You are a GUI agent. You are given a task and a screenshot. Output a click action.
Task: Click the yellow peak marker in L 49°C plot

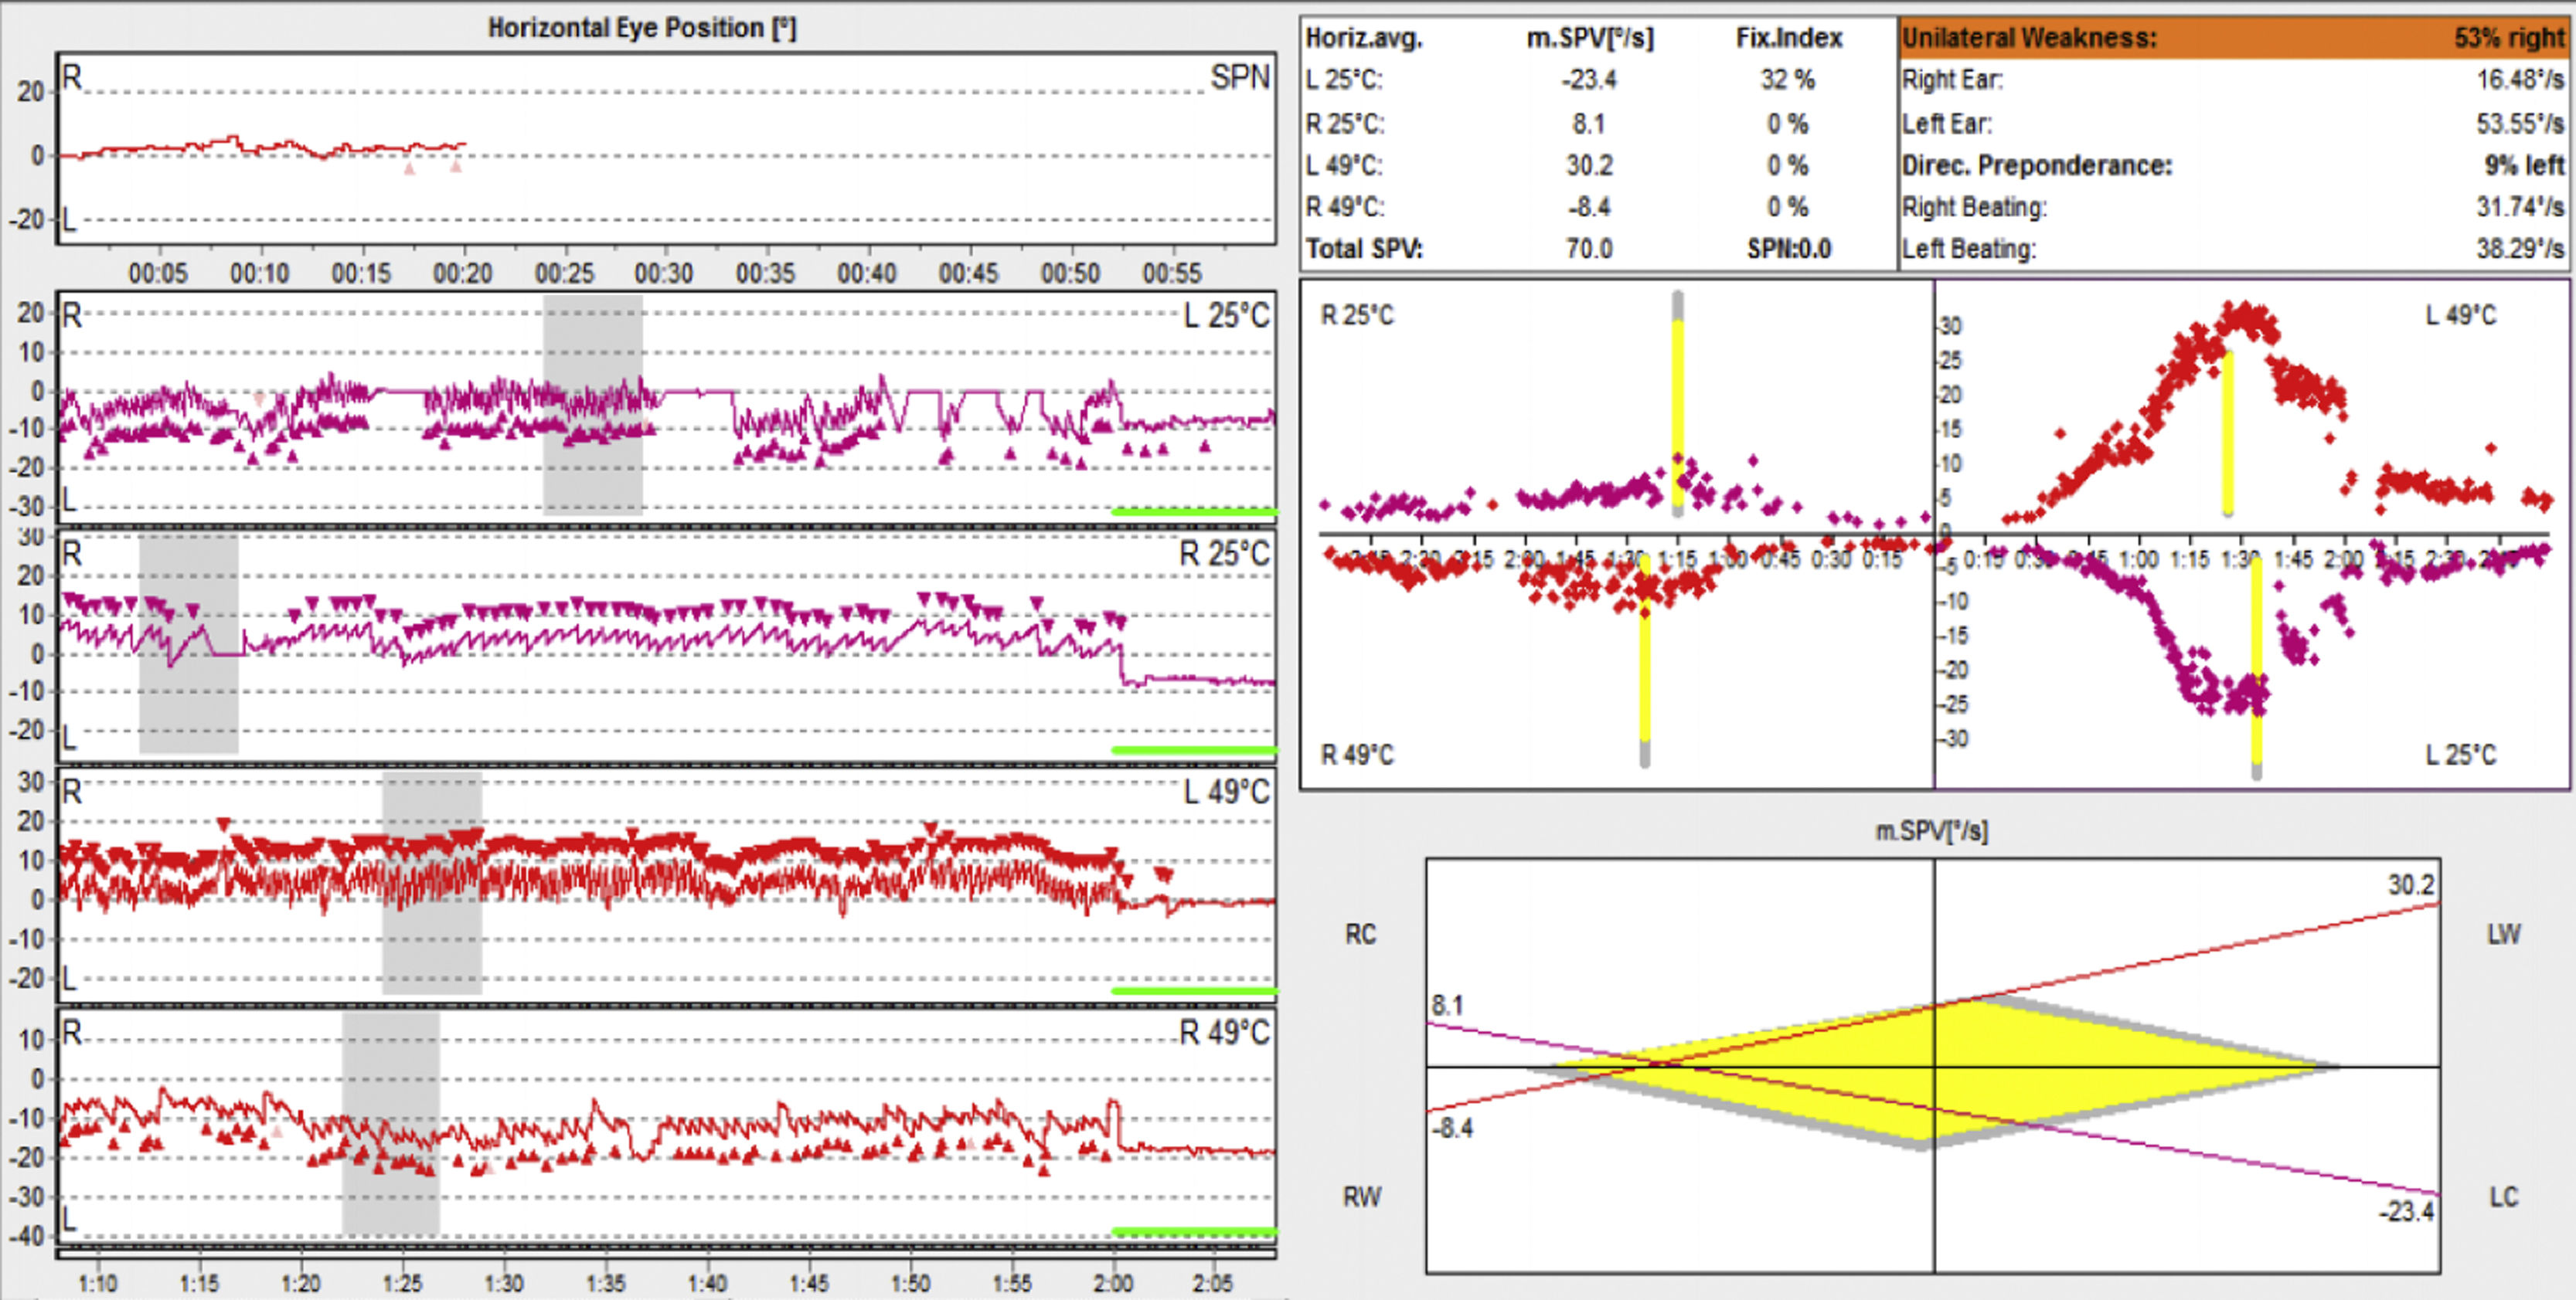tap(2227, 432)
